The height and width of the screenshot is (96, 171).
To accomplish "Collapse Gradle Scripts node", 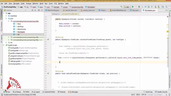I will coord(4,45).
